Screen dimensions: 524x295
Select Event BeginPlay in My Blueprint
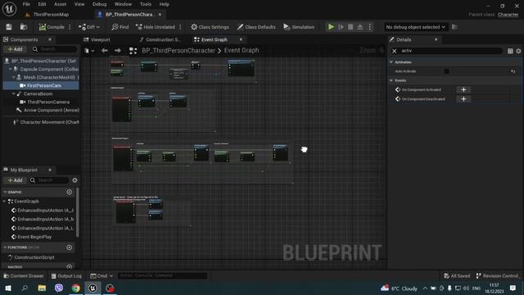[x=32, y=237]
